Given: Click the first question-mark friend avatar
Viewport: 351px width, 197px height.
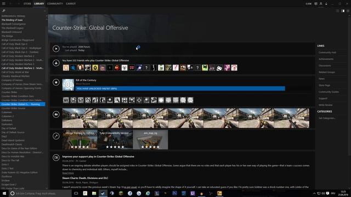Looking at the screenshot, I should (x=146, y=68).
